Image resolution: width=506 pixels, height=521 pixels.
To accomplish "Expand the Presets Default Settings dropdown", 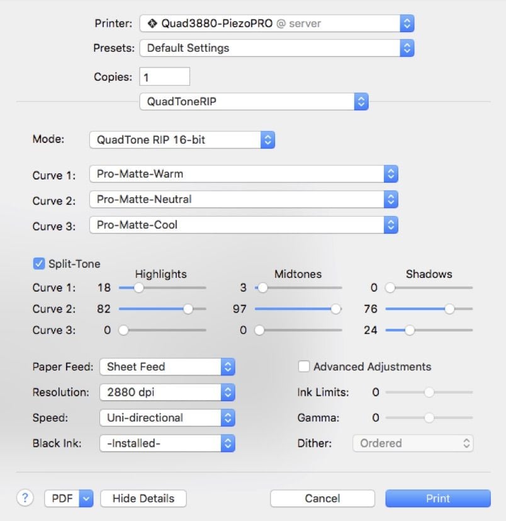I will pos(277,48).
